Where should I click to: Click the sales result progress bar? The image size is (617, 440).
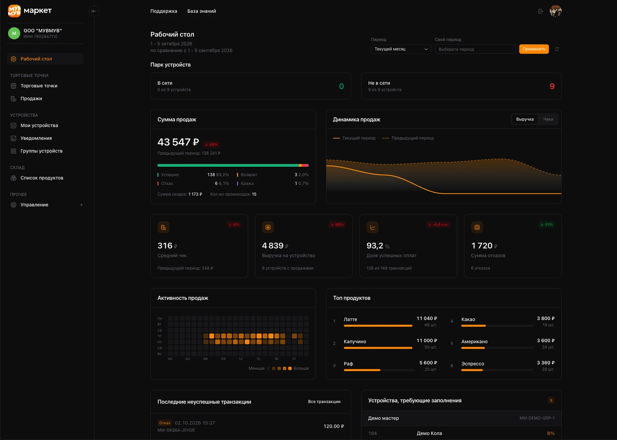(233, 165)
